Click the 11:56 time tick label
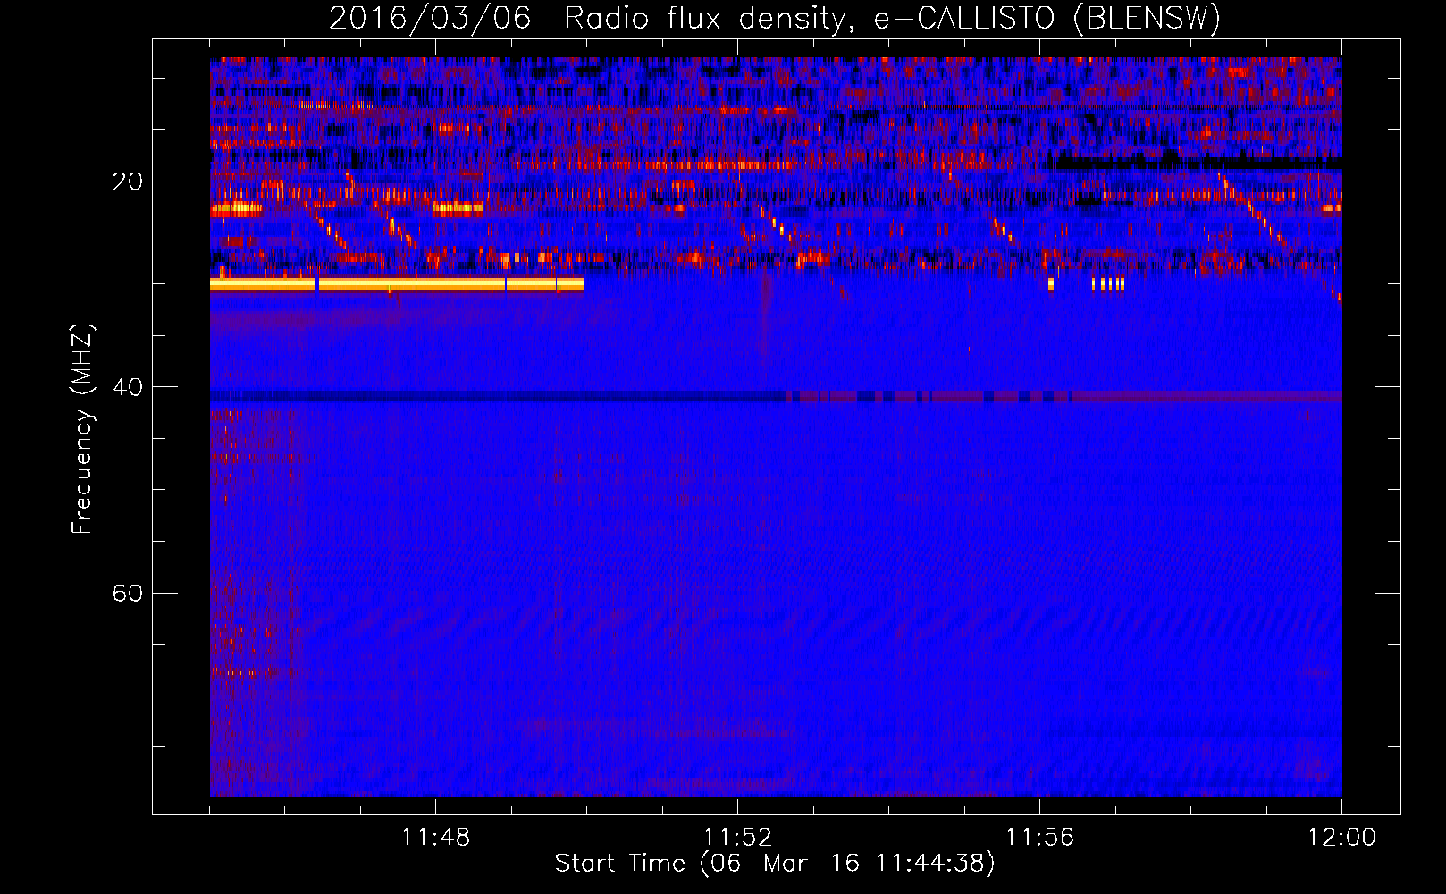This screenshot has height=894, width=1446. pyautogui.click(x=1039, y=838)
